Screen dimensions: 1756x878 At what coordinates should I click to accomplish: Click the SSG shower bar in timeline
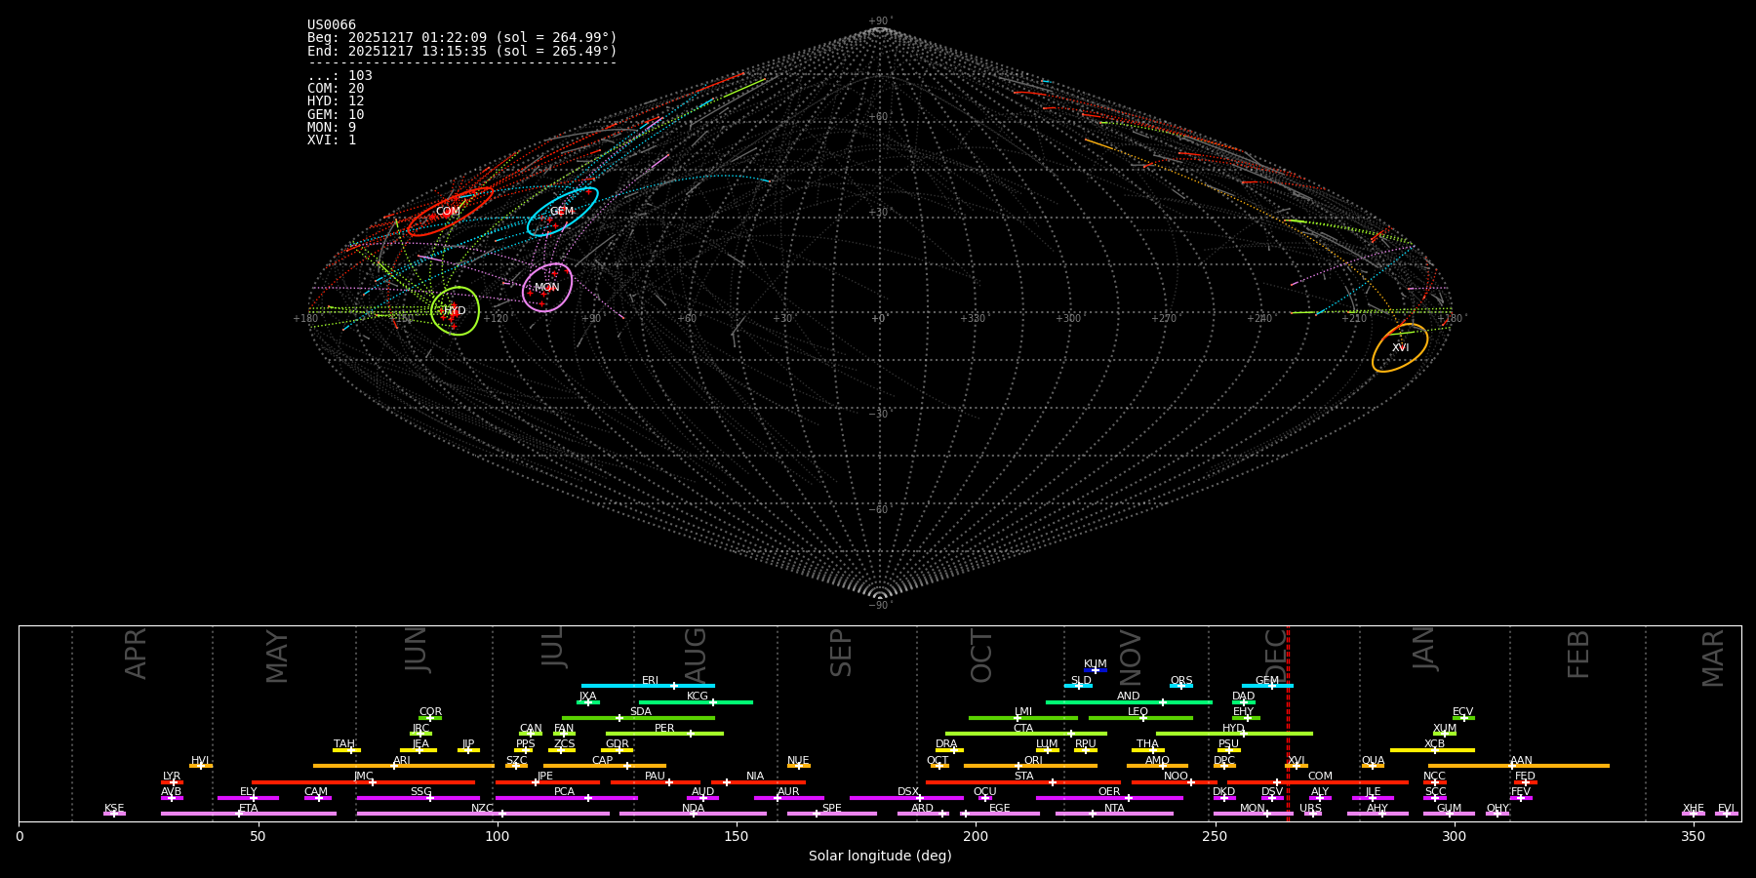click(419, 798)
